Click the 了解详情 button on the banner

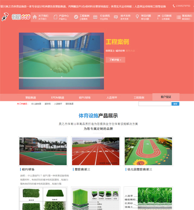pyautogui.click(x=116, y=60)
